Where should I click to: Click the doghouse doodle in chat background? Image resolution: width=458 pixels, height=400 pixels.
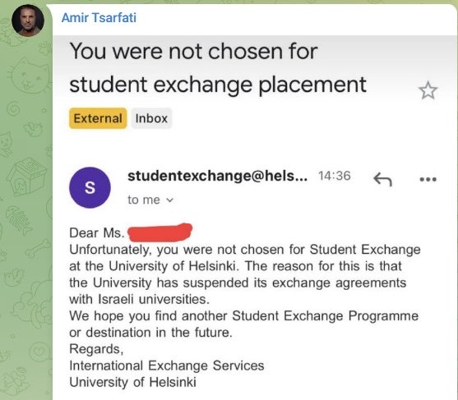coord(25,177)
